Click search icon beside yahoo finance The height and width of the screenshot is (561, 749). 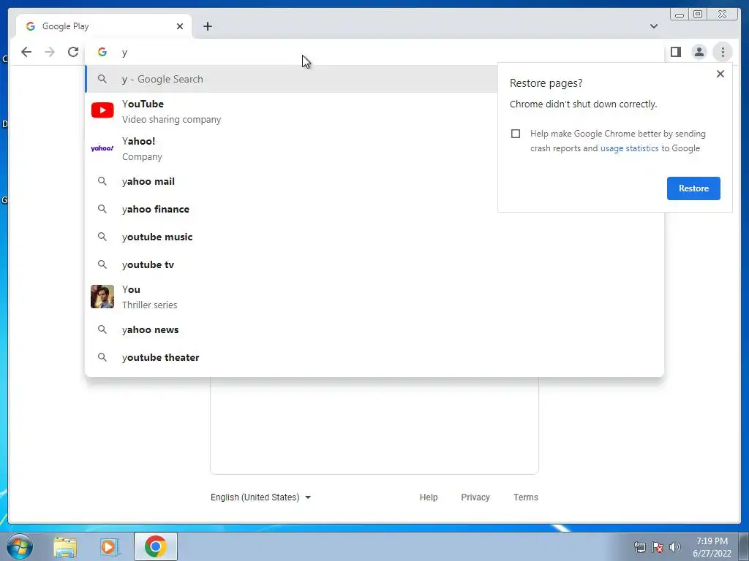(102, 209)
